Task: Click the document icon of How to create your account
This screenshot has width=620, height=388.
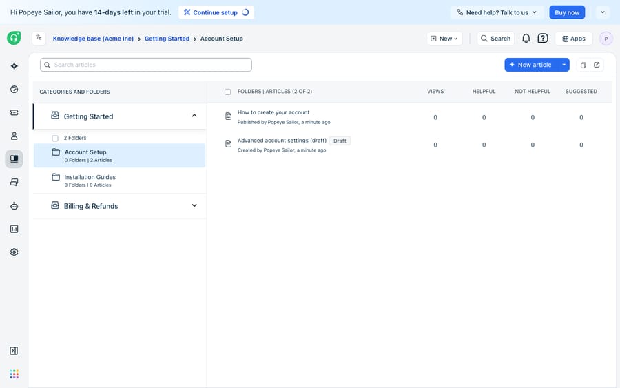Action: pyautogui.click(x=229, y=116)
